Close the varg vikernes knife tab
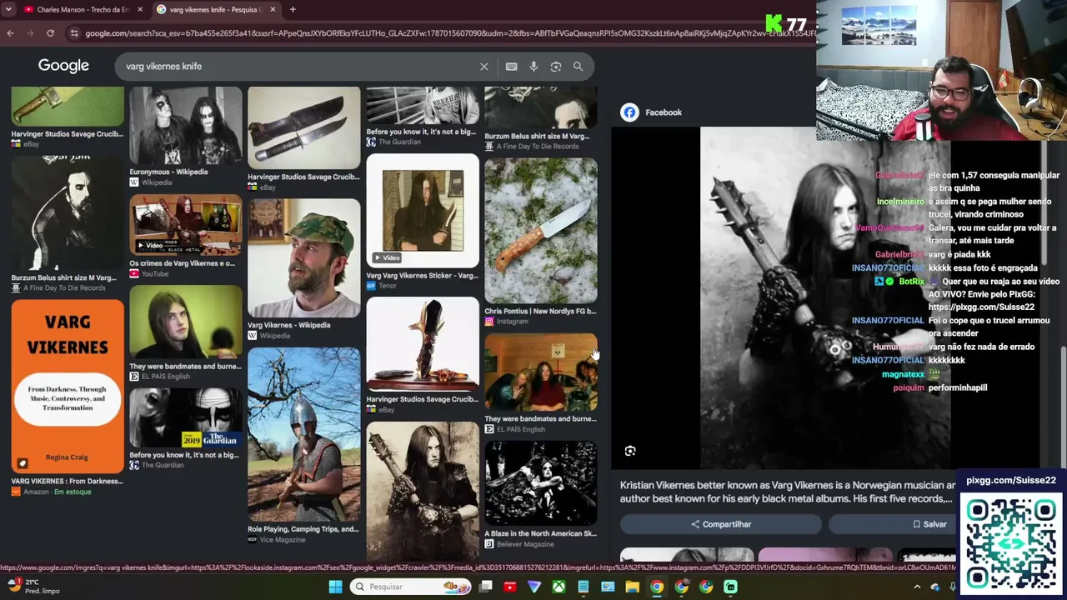Viewport: 1067px width, 600px height. tap(273, 9)
